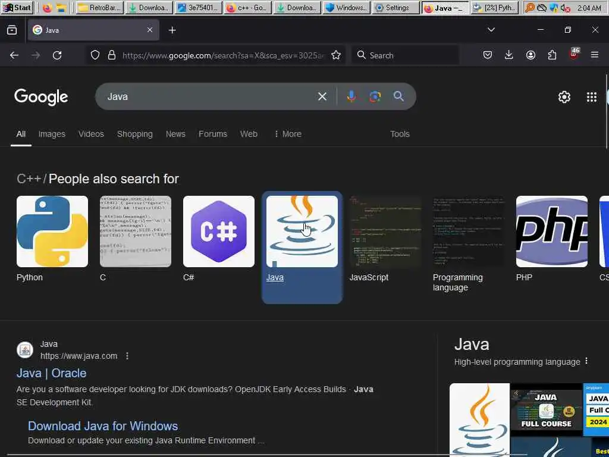
Task: Open the Firefox hamburger menu
Action: tap(595, 55)
